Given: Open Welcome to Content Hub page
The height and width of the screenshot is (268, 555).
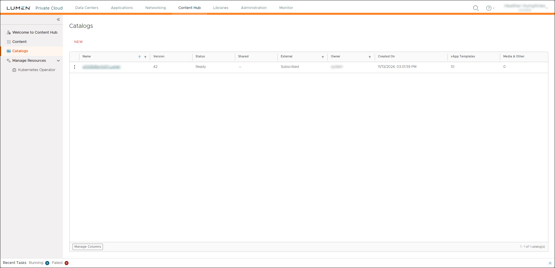Looking at the screenshot, I should [x=35, y=32].
